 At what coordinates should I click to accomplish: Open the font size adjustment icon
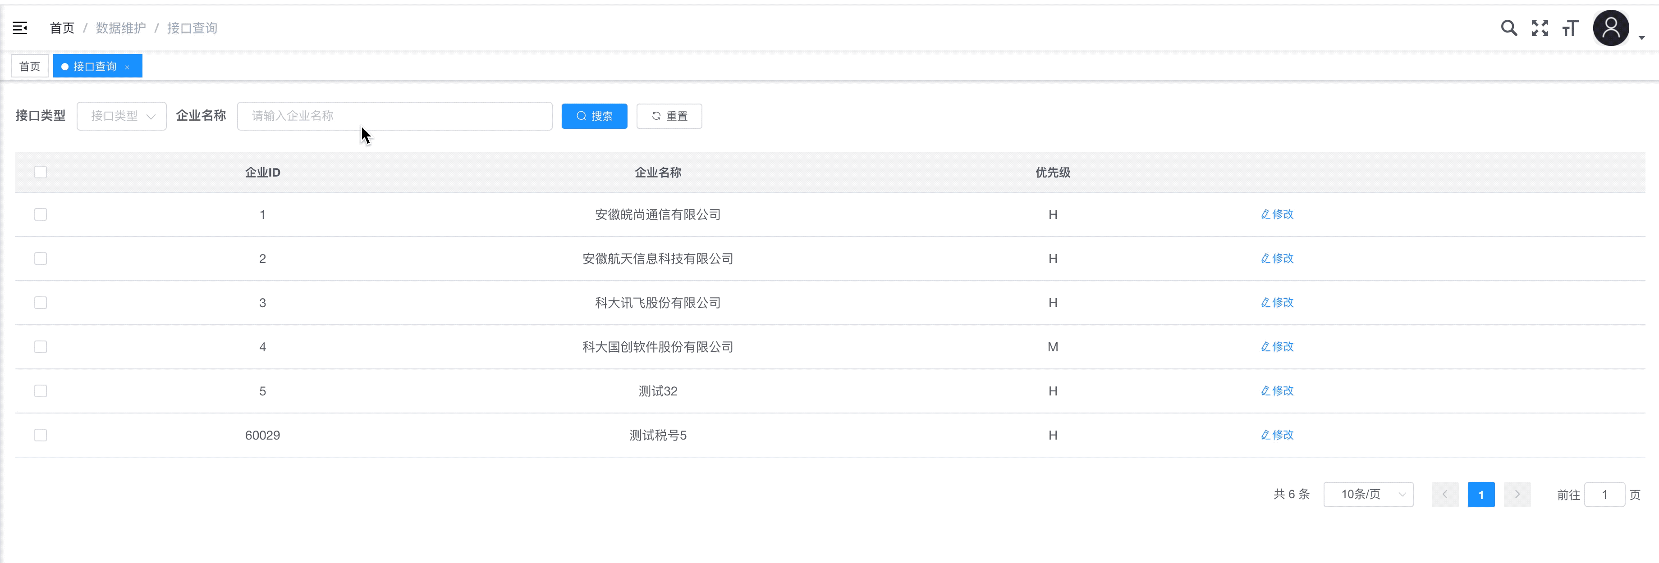pyautogui.click(x=1570, y=27)
